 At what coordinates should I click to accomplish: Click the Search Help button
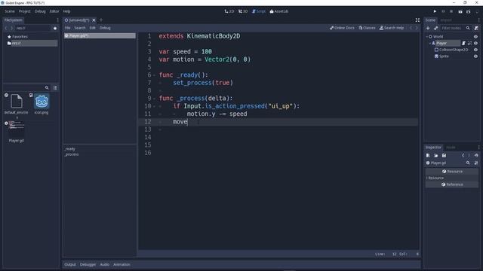pos(392,28)
